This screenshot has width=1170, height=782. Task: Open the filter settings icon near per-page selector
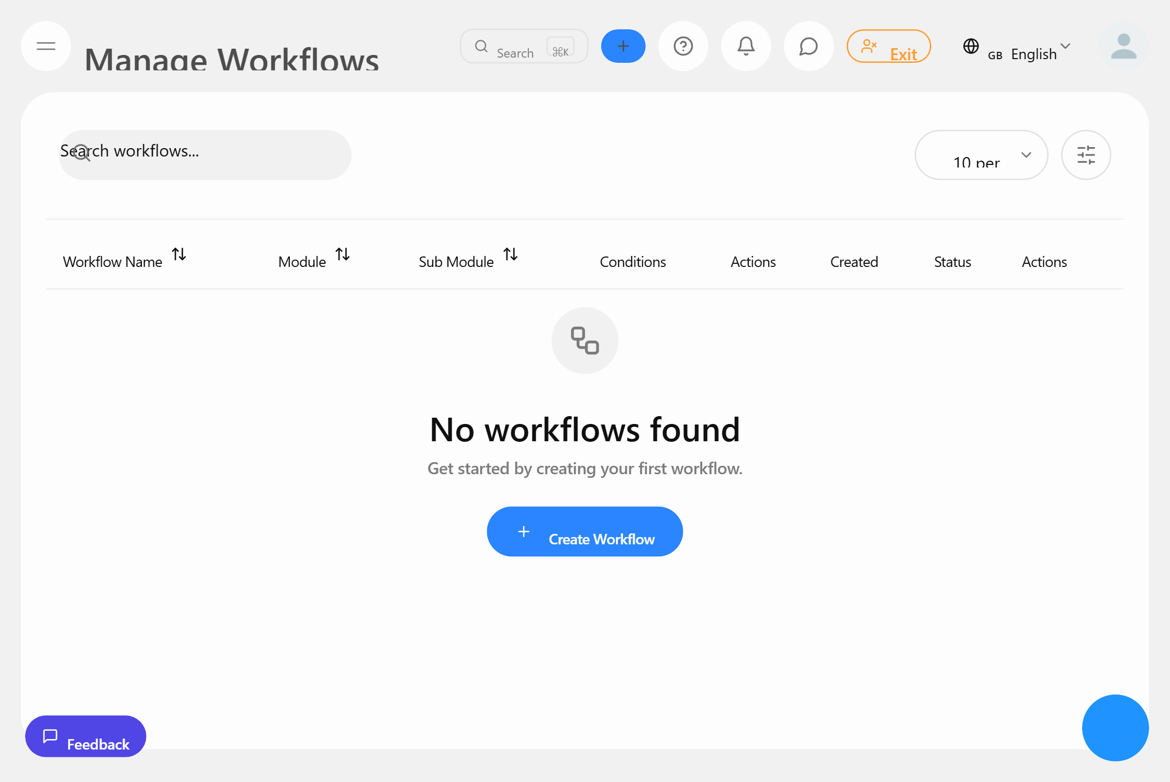pos(1086,155)
